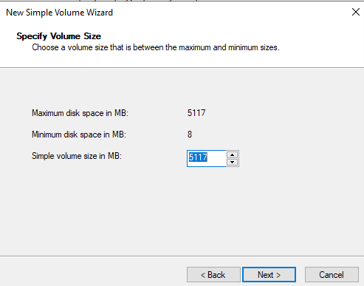Return using the < Back button
Image resolution: width=364 pixels, height=286 pixels.
pyautogui.click(x=213, y=275)
